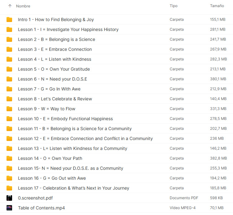Click the sort direction arrow beside Nombre

10,6
